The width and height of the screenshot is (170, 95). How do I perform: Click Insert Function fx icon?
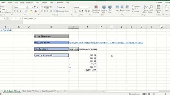pyautogui.click(x=20, y=18)
